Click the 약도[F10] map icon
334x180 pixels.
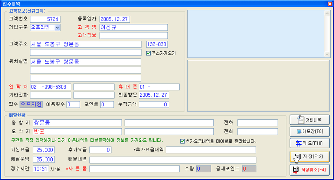tap(299, 143)
